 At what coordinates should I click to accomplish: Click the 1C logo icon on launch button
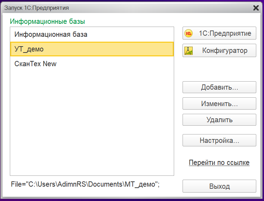189,34
